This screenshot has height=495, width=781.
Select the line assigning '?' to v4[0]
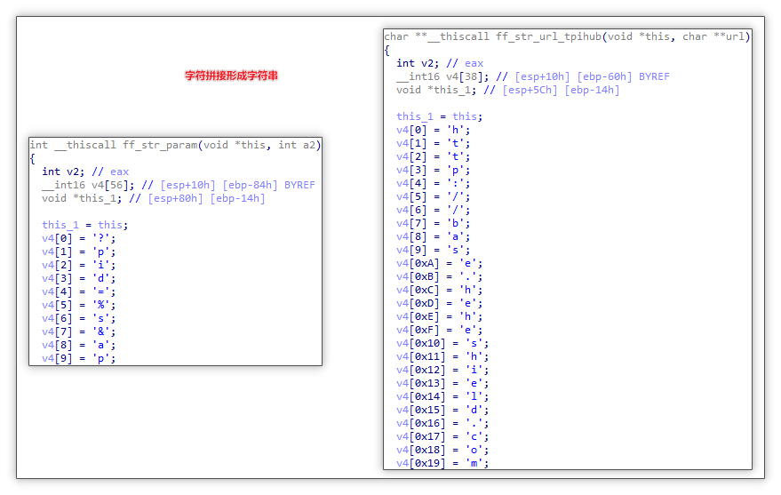coord(79,238)
